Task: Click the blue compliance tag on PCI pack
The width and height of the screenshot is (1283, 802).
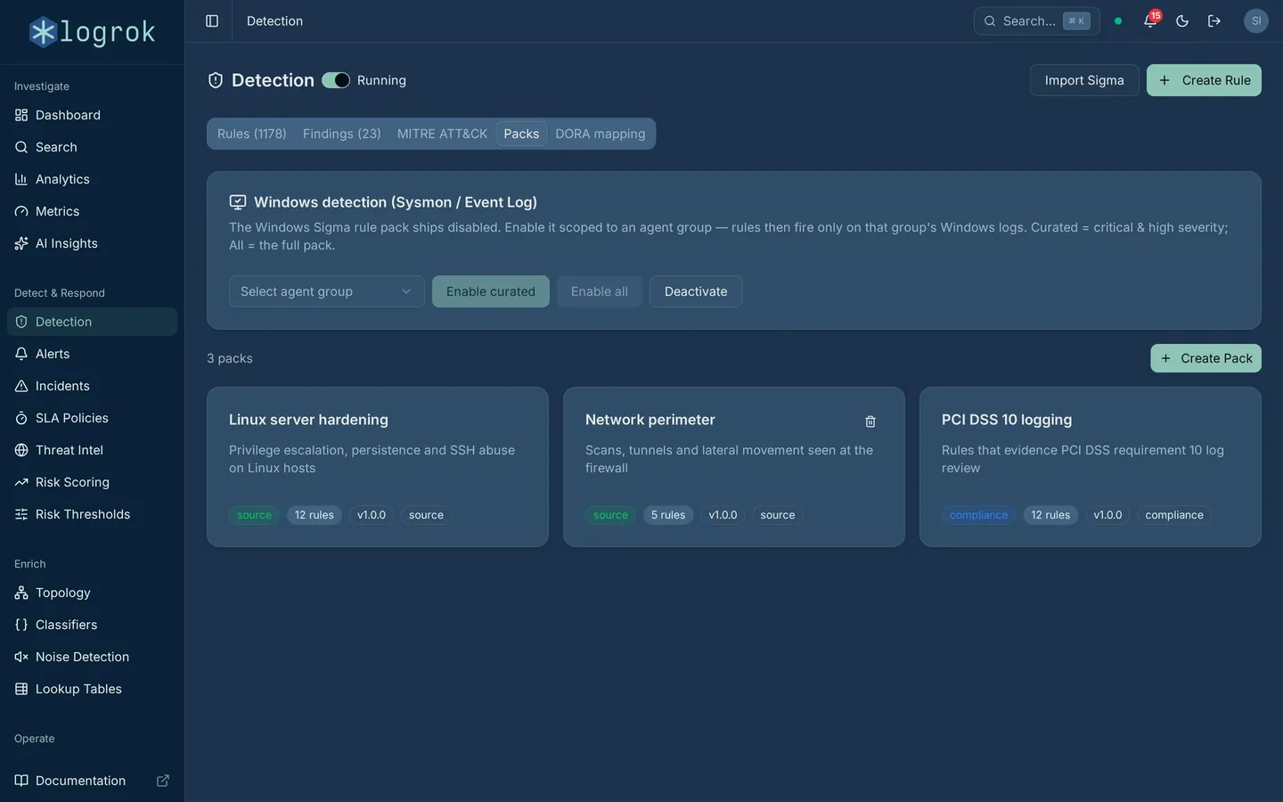Action: (x=978, y=515)
